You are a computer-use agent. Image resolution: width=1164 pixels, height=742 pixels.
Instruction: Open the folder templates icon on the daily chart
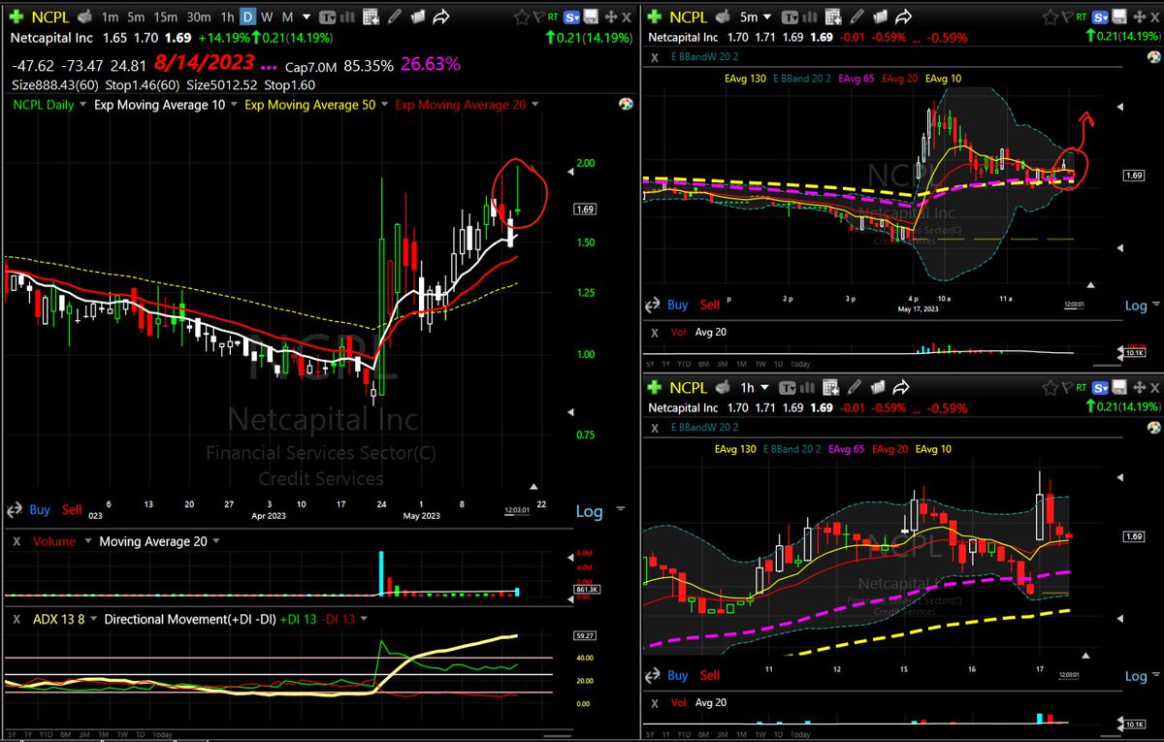click(417, 17)
